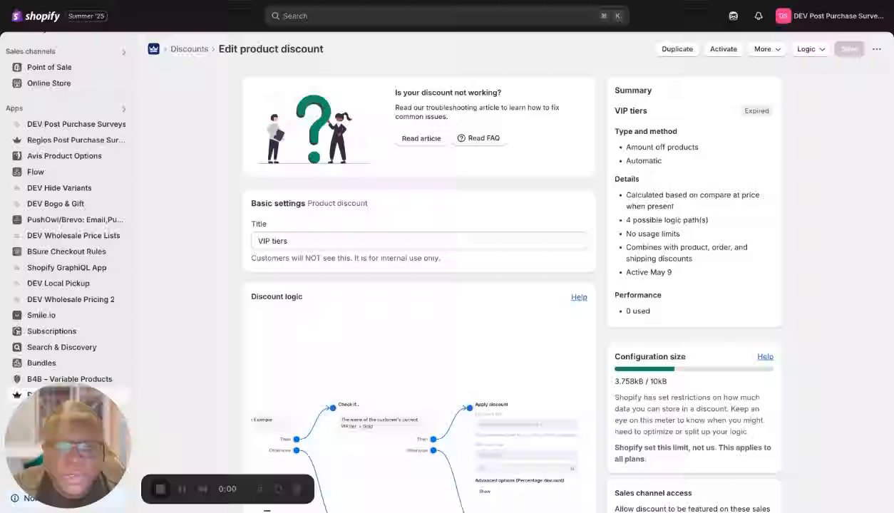
Task: Click the Shopify logo in the top bar
Action: [36, 16]
